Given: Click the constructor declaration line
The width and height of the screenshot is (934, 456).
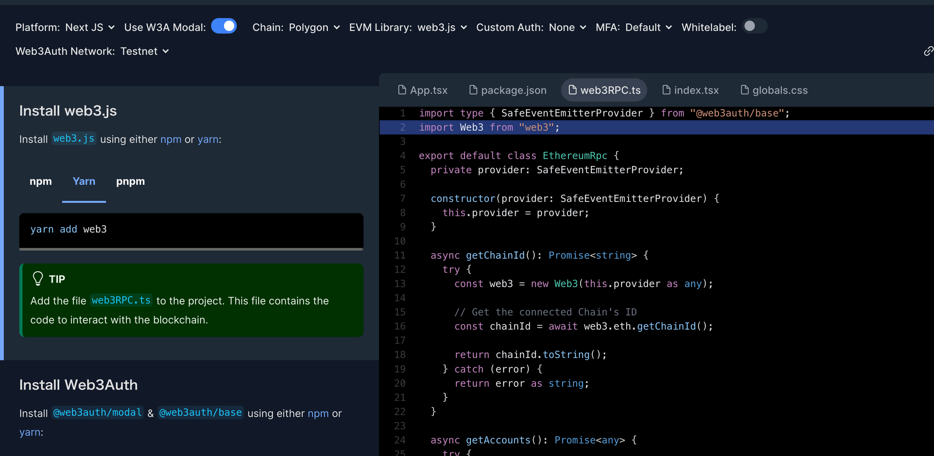Looking at the screenshot, I should tap(575, 199).
